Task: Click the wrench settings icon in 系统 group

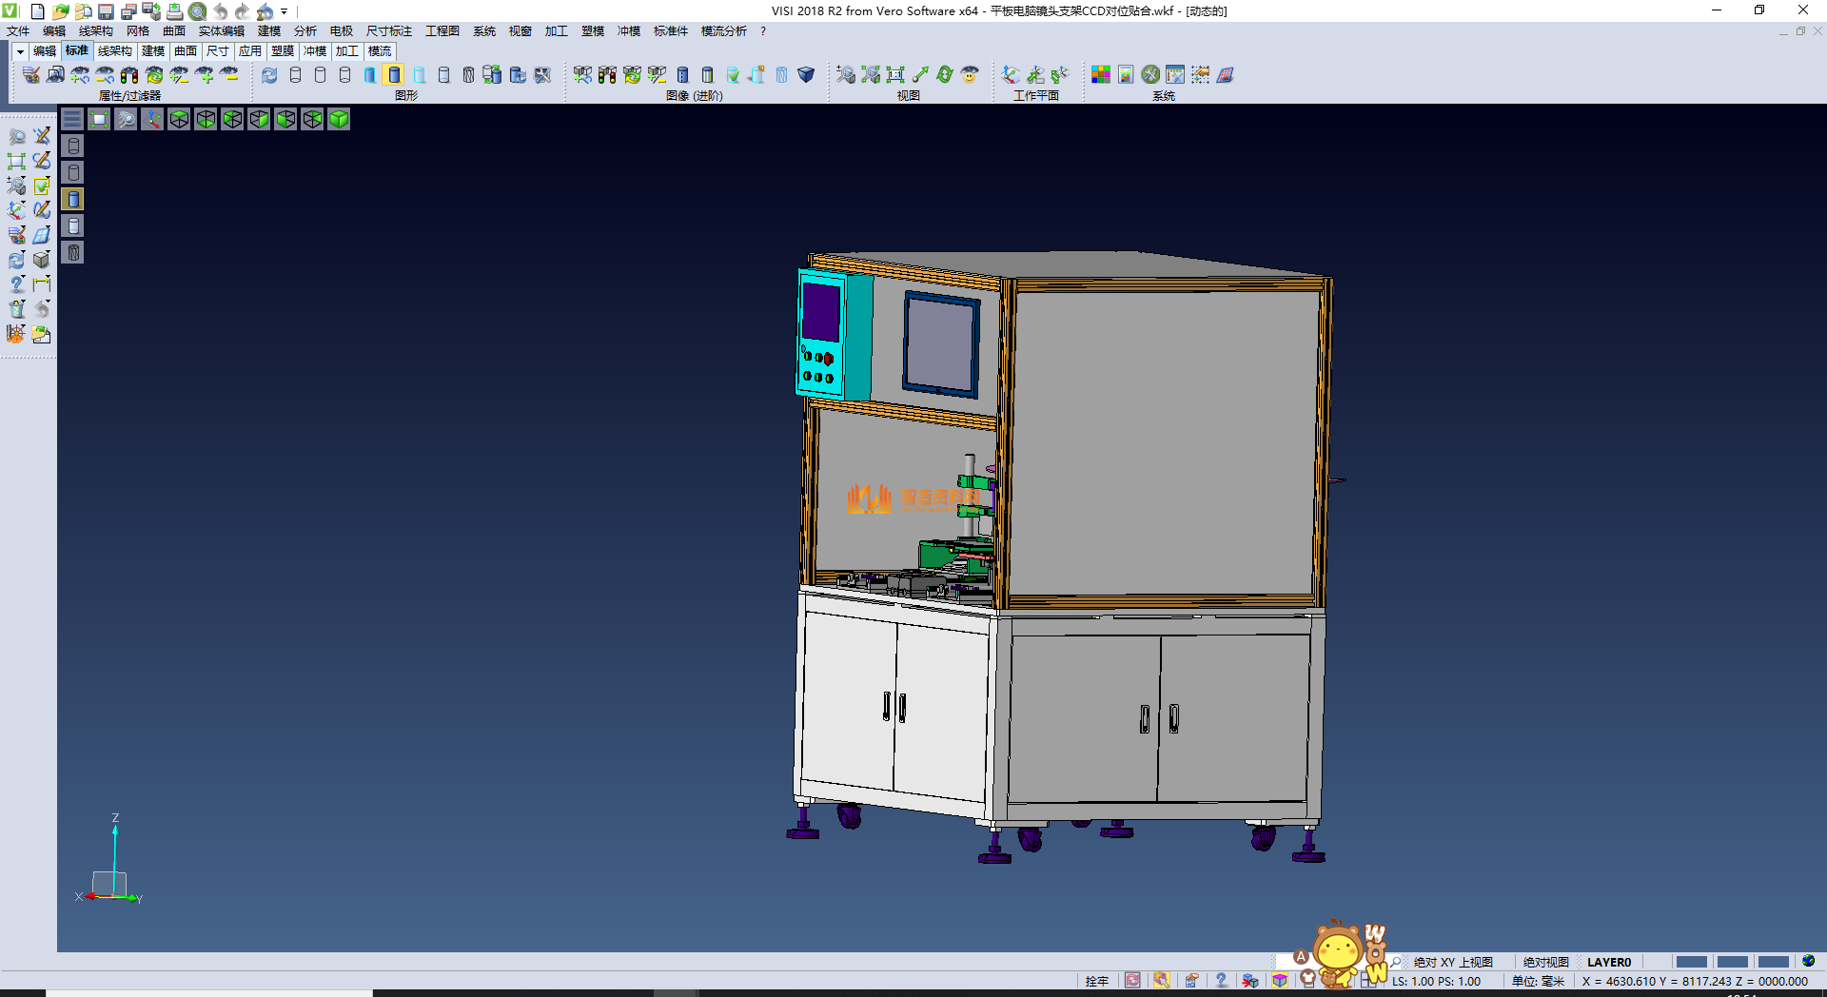Action: click(1150, 74)
